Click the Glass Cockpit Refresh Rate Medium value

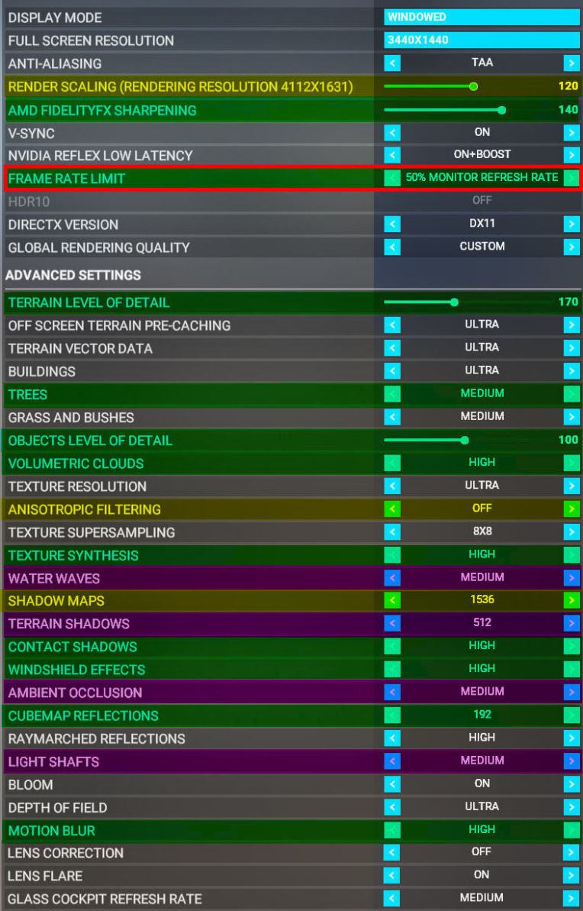pyautogui.click(x=482, y=898)
